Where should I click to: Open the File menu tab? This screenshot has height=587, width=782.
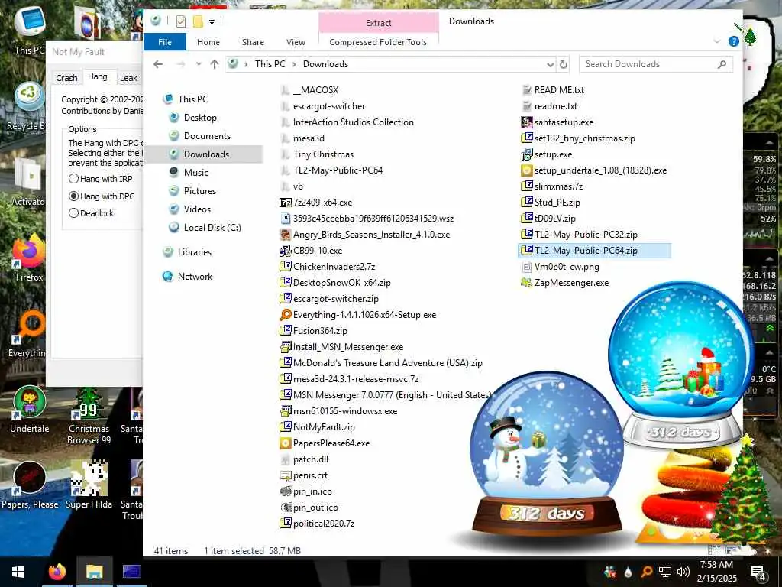(165, 42)
